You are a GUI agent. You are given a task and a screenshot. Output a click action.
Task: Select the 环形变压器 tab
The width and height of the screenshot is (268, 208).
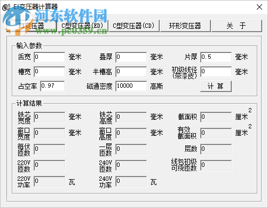[185, 26]
